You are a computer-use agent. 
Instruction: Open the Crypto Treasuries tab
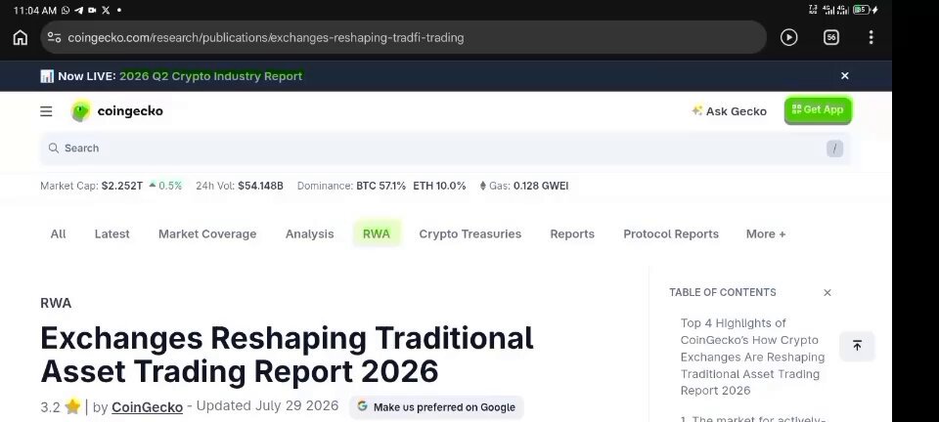point(470,233)
